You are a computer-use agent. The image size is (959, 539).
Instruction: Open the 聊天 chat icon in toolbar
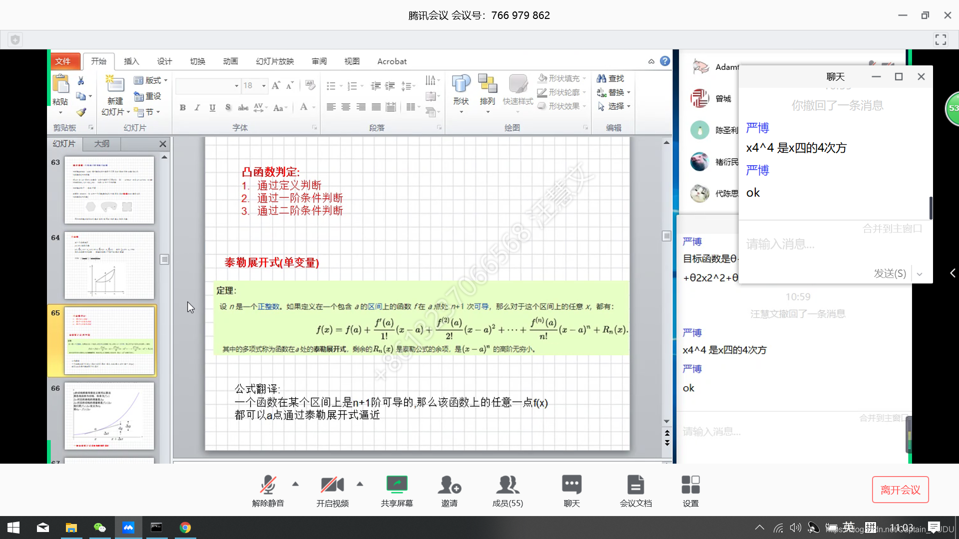click(x=571, y=491)
